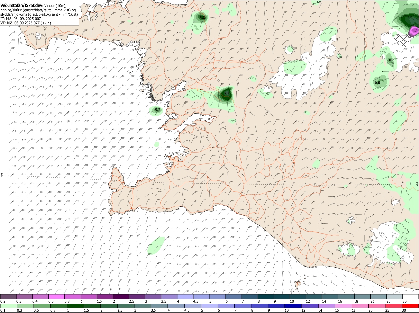Click the 0.7 precipitation label in the northeast

coord(391,60)
